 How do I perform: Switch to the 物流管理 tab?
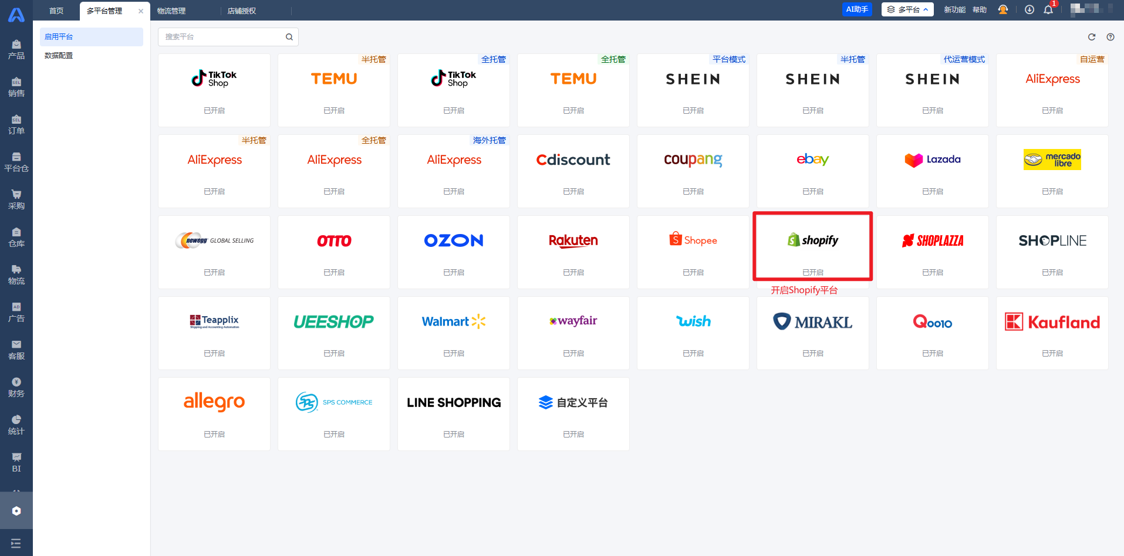coord(171,11)
